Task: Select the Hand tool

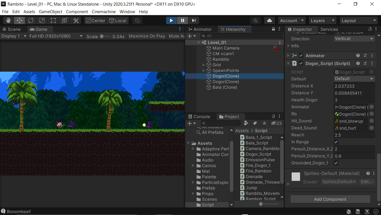Action: pos(8,20)
